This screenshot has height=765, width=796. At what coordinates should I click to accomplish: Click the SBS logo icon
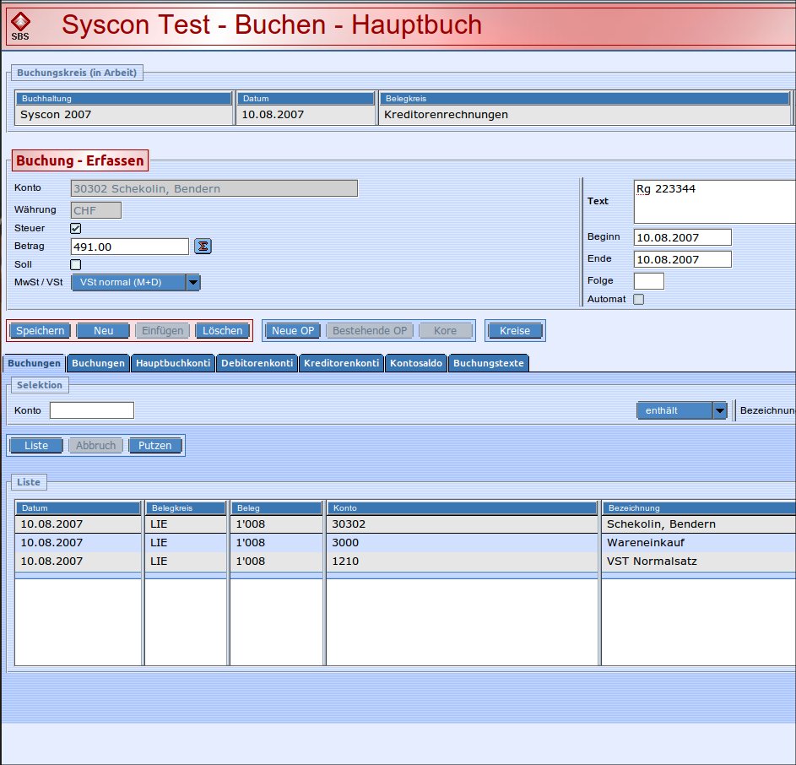pos(20,25)
